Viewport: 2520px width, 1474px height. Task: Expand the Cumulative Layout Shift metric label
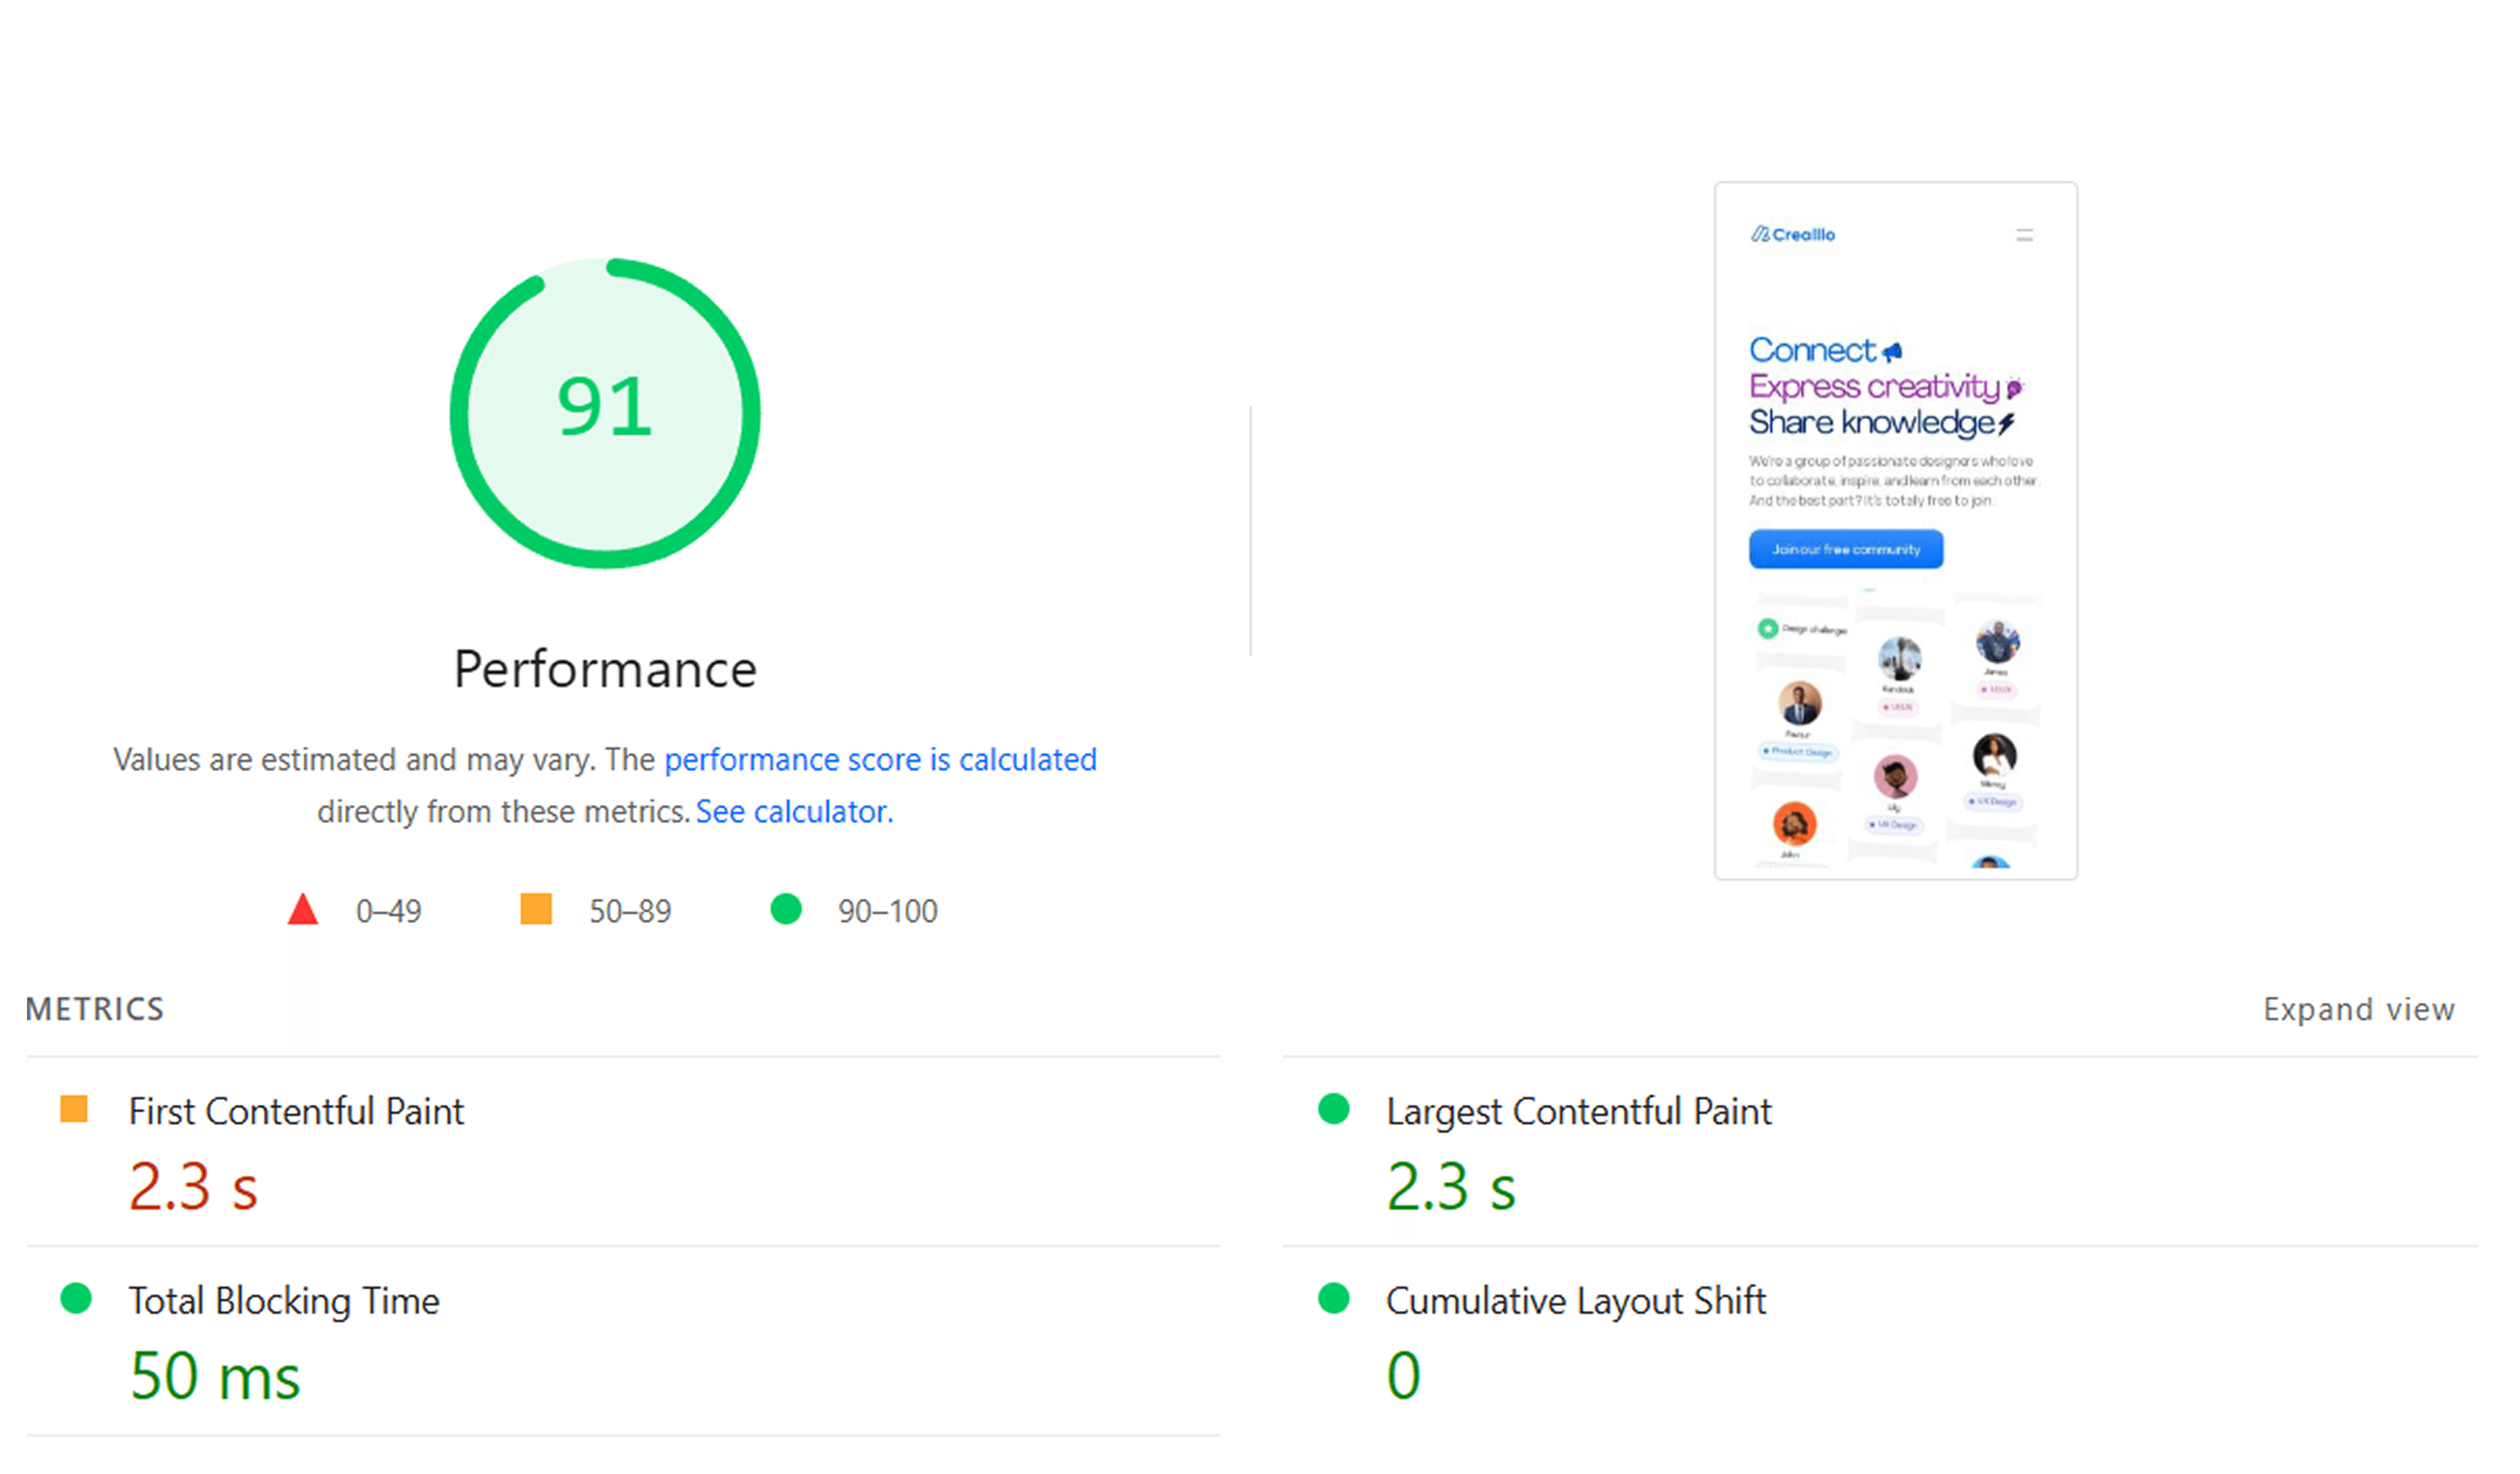point(1575,1300)
